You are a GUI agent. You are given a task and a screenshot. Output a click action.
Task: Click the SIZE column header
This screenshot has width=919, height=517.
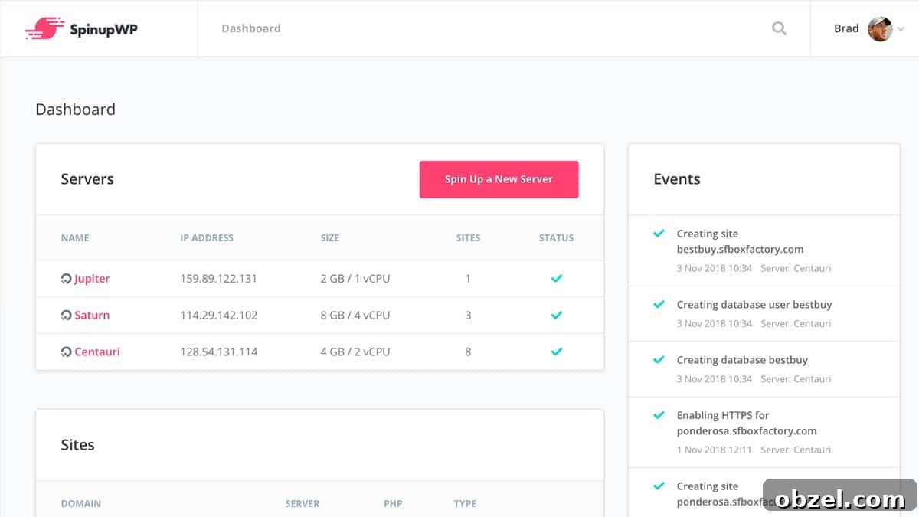[330, 238]
